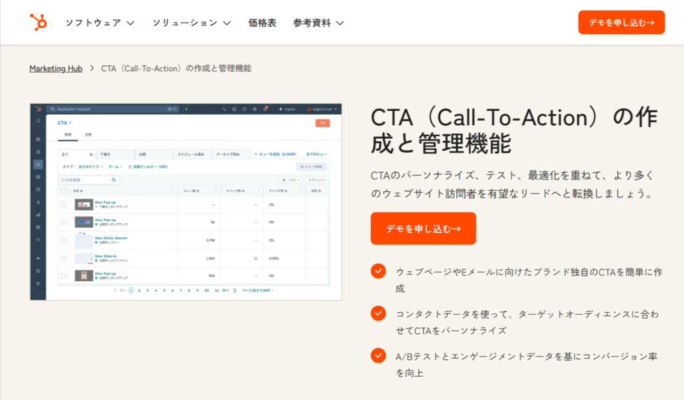Image resolution: width=684 pixels, height=400 pixels.
Task: Go to page 2 in the screenshot pagination
Action: click(139, 290)
